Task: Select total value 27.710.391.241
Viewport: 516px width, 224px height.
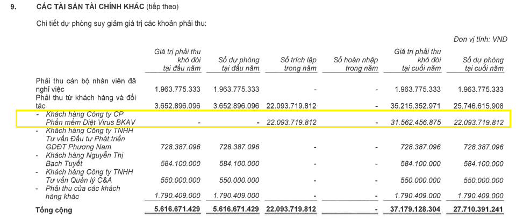Action: [479, 209]
